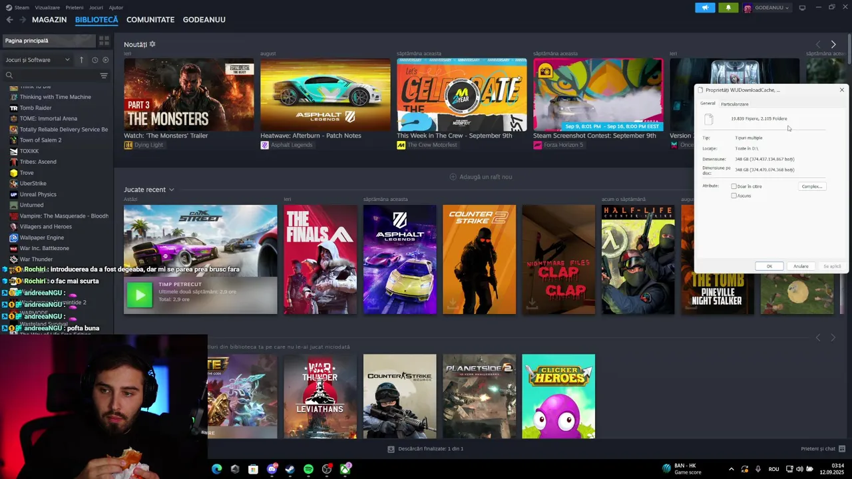The width and height of the screenshot is (852, 479).
Task: Click Complex... attributes button
Action: pos(812,186)
